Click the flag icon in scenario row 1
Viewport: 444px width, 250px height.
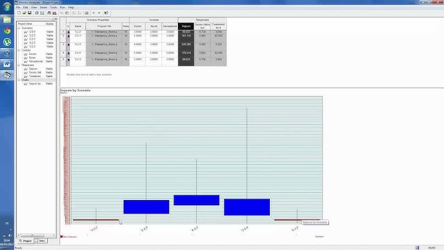pyautogui.click(x=68, y=32)
